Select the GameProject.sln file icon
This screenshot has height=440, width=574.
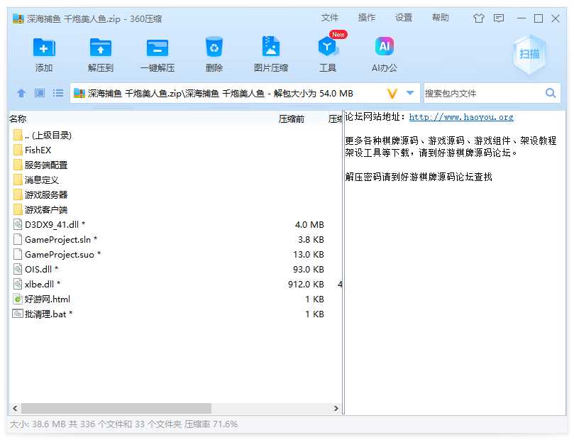click(x=18, y=239)
